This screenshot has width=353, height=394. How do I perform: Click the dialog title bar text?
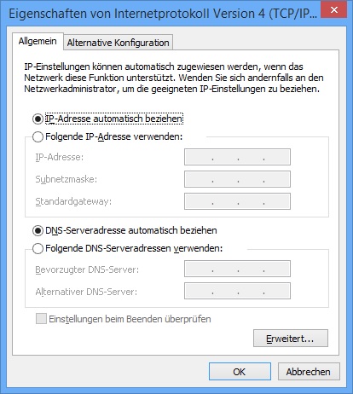point(163,14)
